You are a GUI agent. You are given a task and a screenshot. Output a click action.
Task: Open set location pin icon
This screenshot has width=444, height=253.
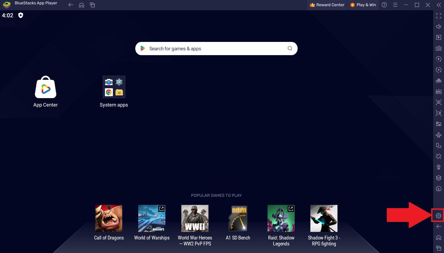pos(439,167)
